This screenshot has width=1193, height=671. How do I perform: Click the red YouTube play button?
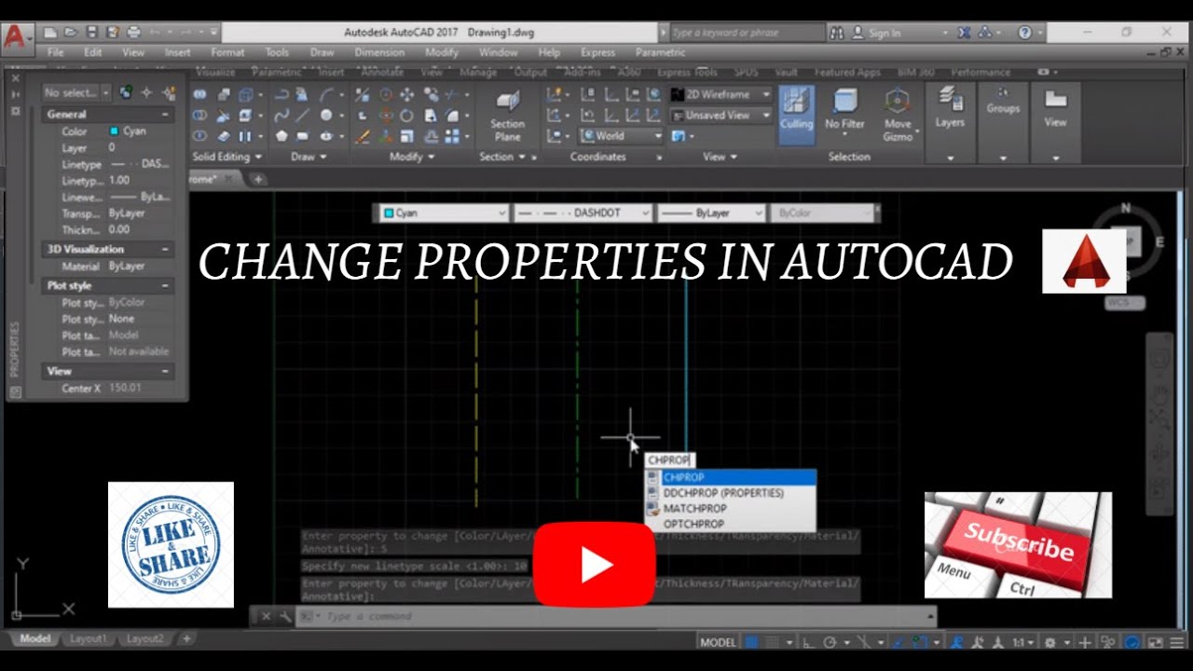click(595, 565)
